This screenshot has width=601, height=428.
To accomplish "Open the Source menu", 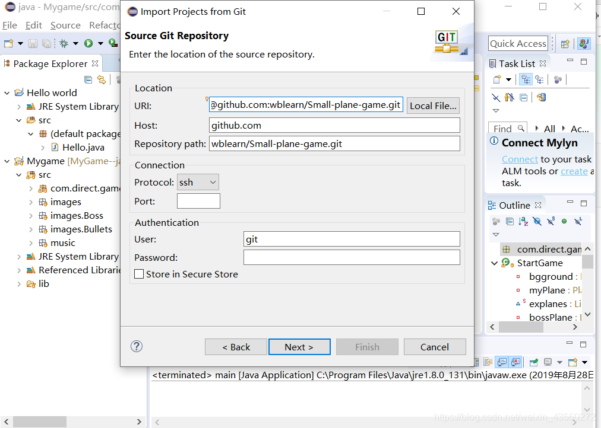I will click(x=65, y=25).
